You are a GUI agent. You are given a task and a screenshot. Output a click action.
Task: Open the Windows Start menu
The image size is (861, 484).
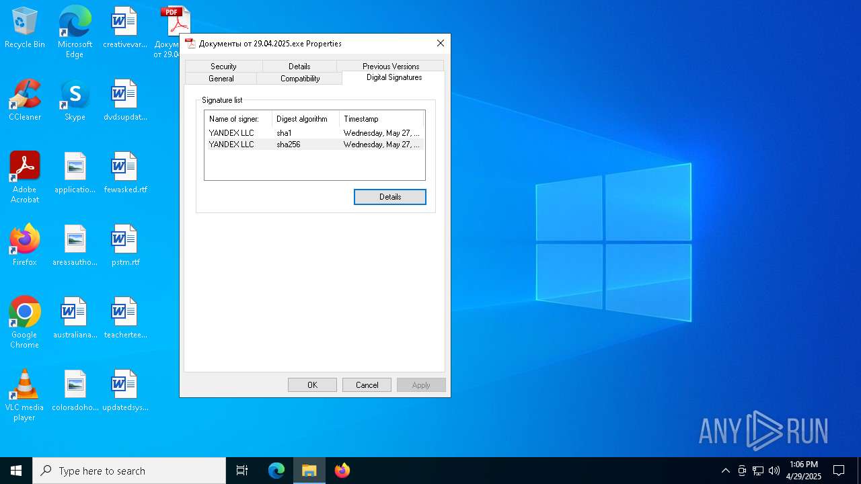coord(16,471)
